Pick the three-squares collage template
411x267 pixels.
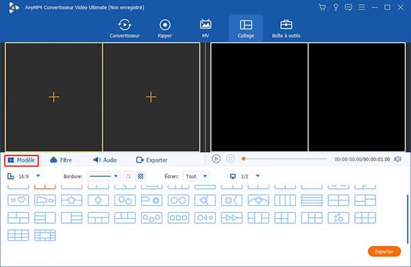pyautogui.click(x=178, y=218)
